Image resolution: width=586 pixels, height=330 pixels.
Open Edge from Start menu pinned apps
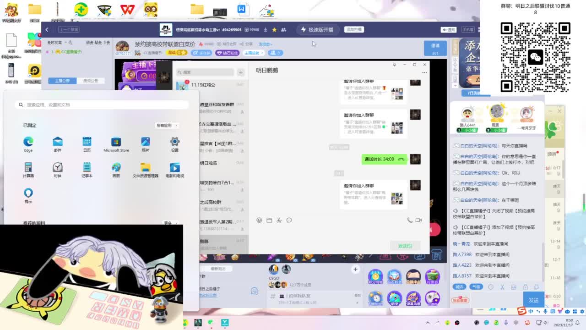coord(28,144)
